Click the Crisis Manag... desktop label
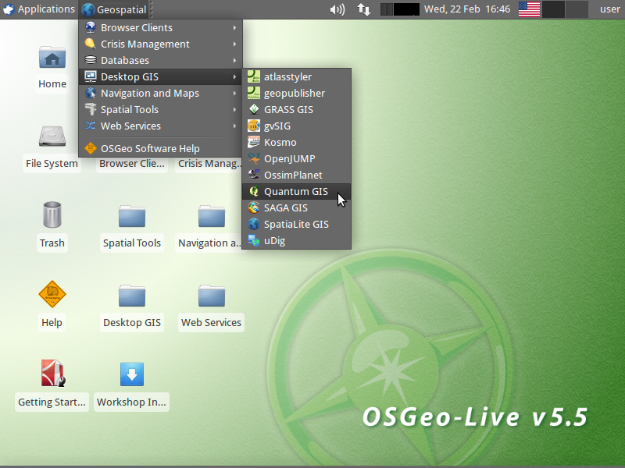The width and height of the screenshot is (625, 468). tap(209, 163)
